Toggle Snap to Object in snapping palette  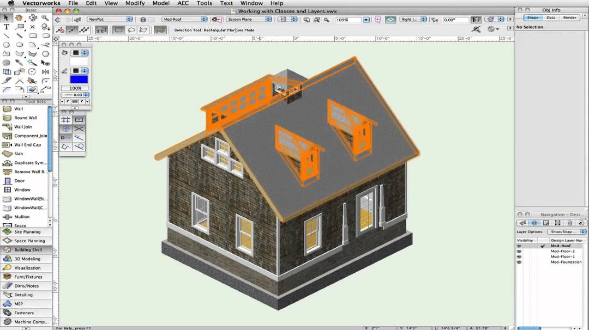[x=79, y=120]
